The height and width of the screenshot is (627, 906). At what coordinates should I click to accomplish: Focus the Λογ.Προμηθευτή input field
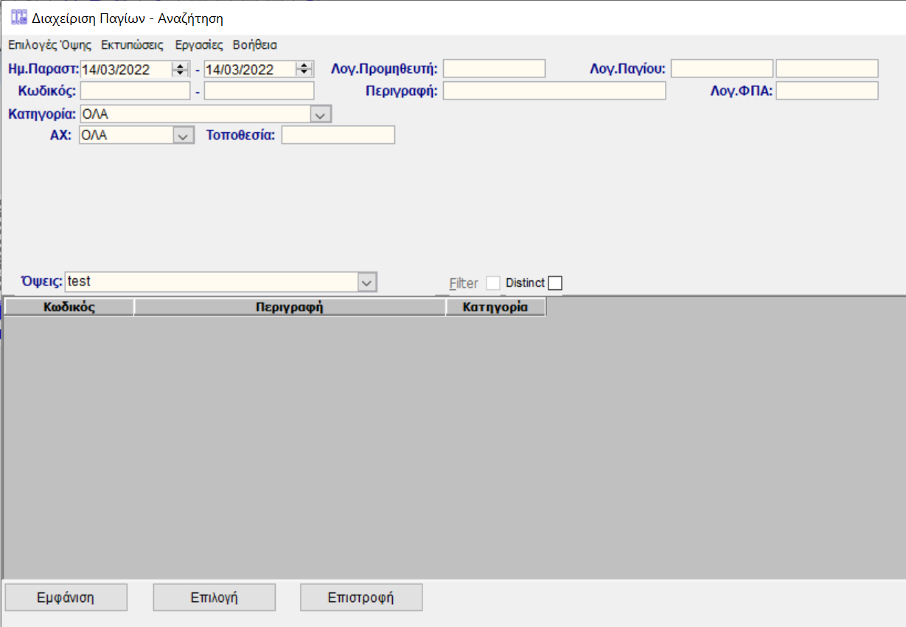click(493, 69)
